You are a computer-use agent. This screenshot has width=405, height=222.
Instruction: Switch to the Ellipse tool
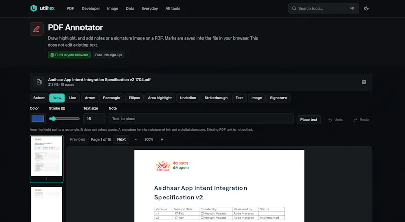coord(134,98)
